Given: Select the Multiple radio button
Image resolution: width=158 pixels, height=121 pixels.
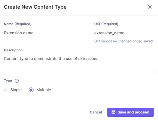Looking at the screenshot, I should click(x=31, y=90).
